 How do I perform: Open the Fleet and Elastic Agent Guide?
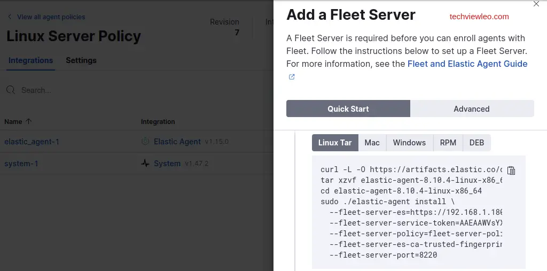point(467,64)
